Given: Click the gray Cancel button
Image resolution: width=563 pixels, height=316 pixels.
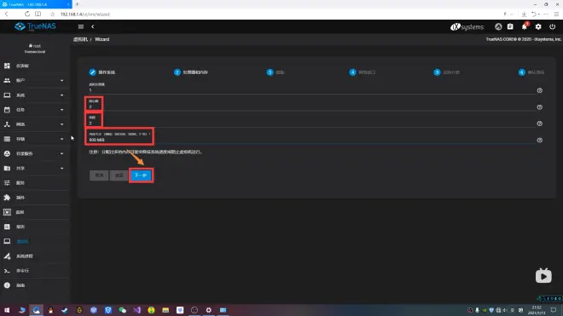Looking at the screenshot, I should 99,175.
